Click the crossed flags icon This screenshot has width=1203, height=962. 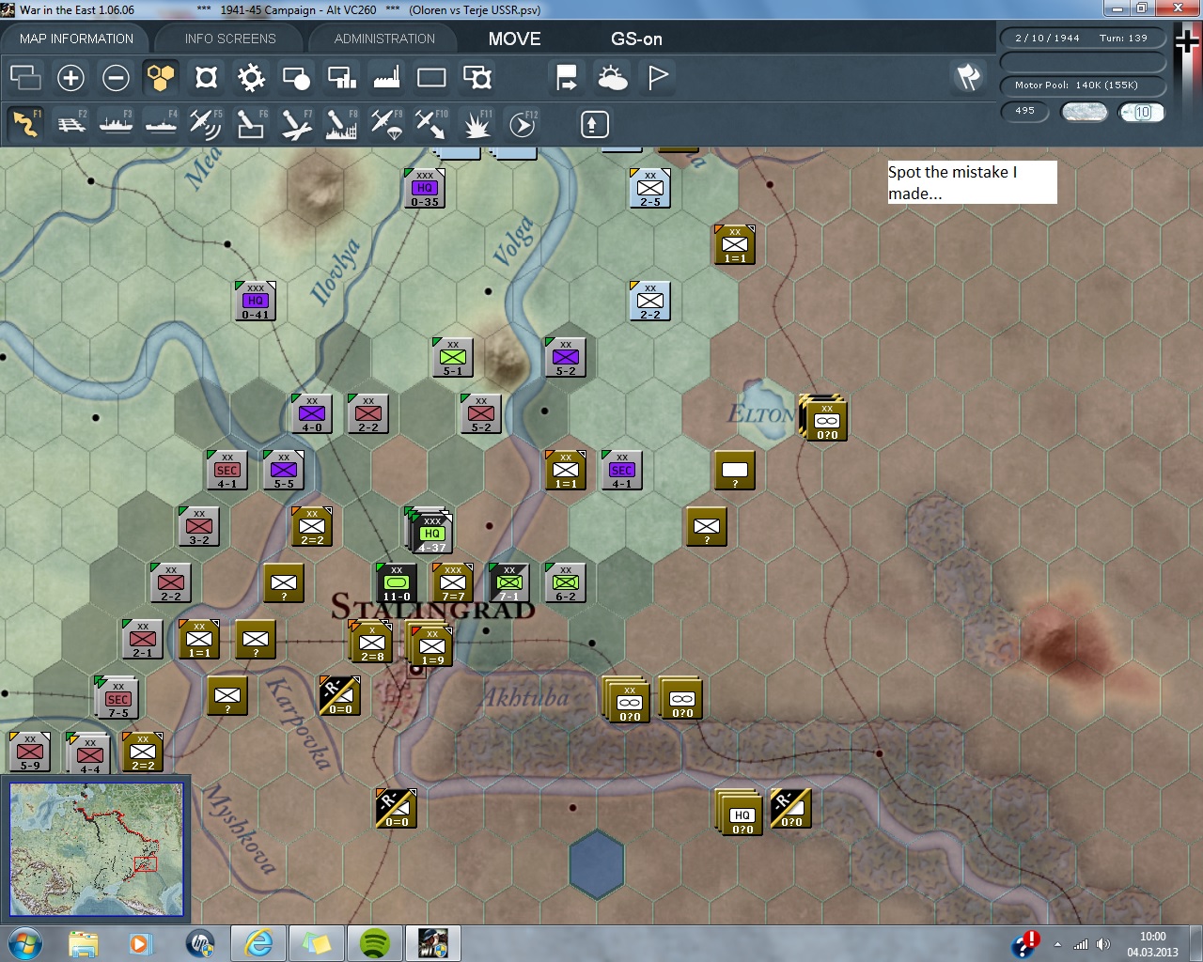968,77
